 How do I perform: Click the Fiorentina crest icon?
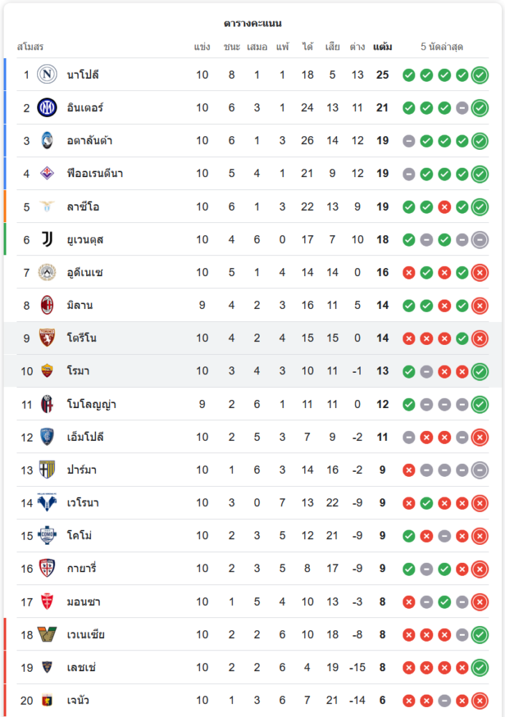(x=47, y=174)
